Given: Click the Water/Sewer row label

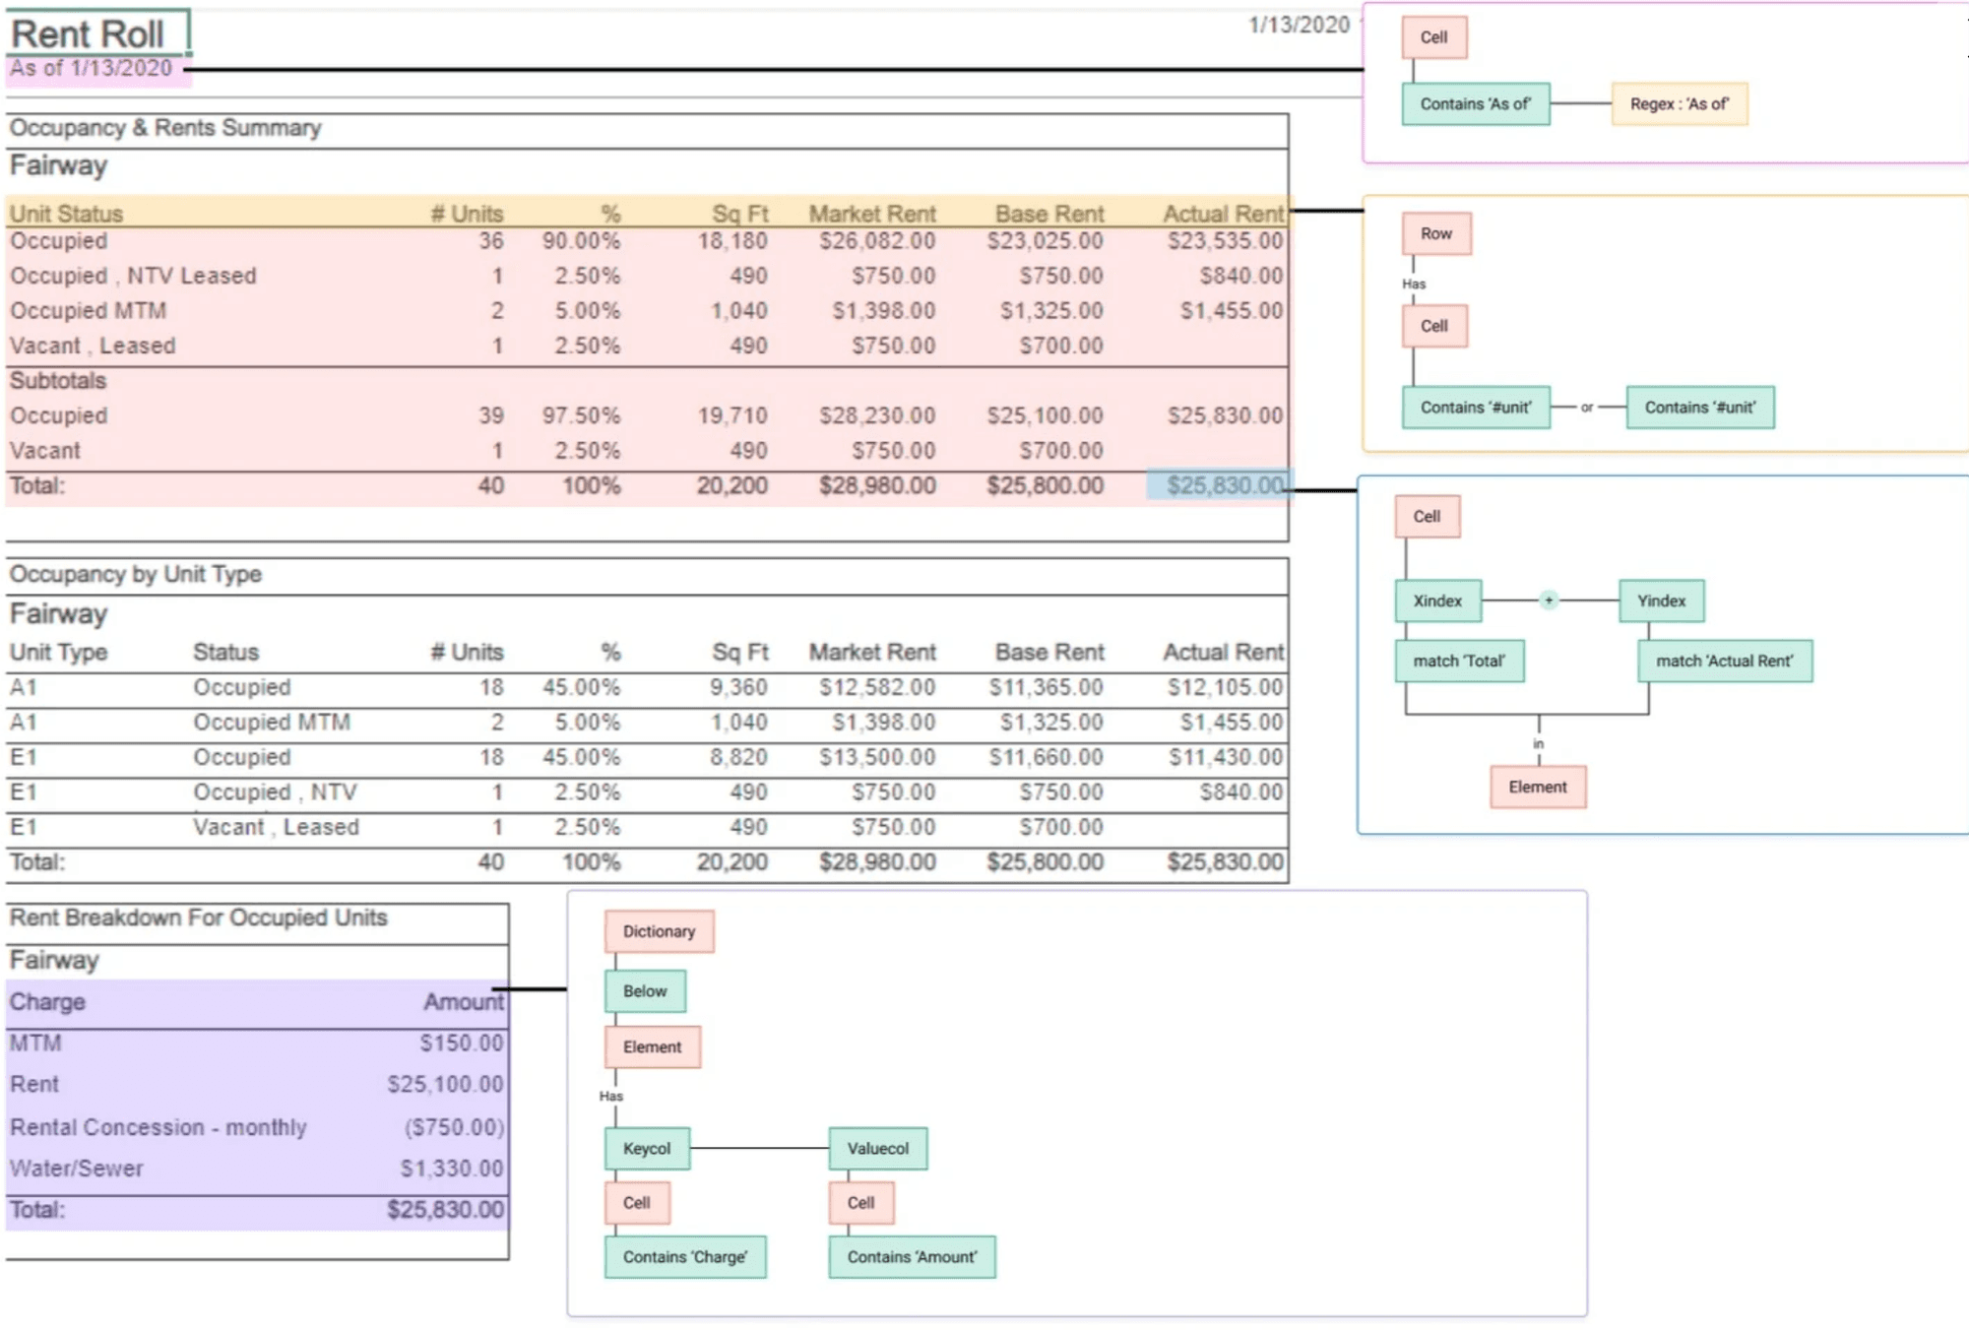Looking at the screenshot, I should click(77, 1169).
